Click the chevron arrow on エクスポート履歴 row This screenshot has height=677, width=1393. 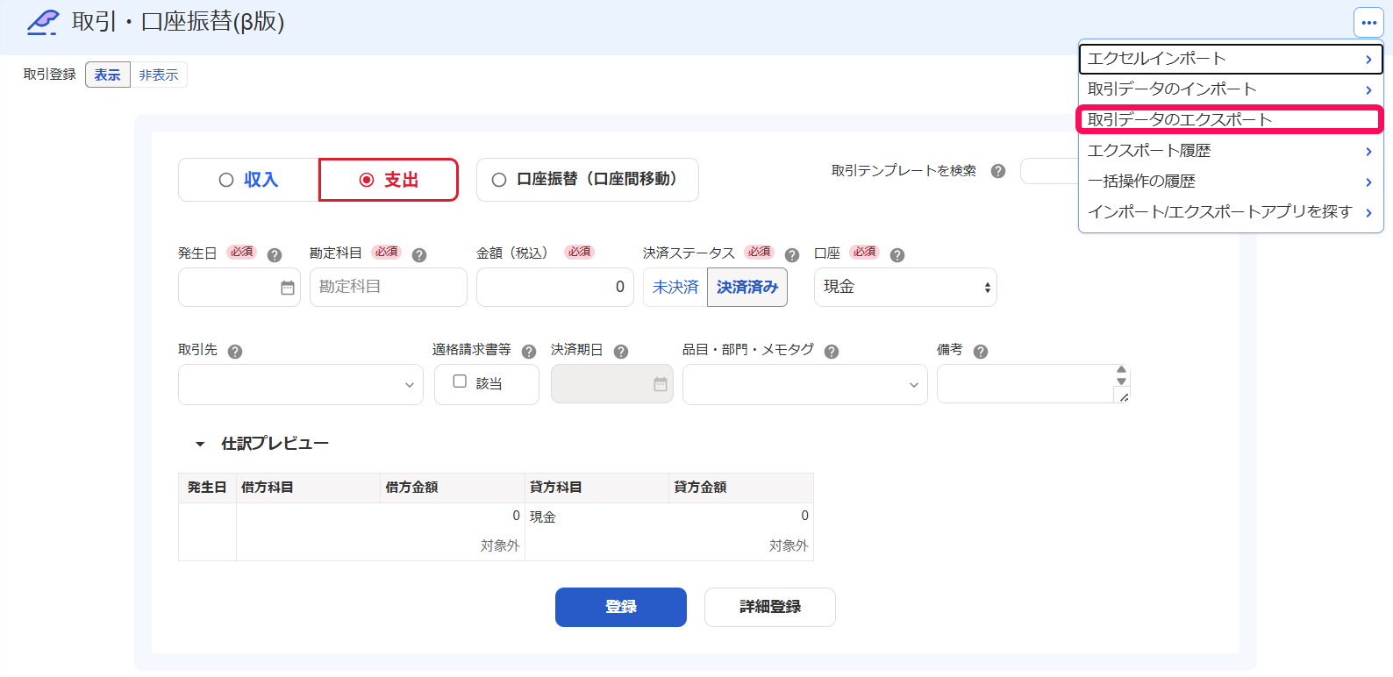[x=1368, y=152]
